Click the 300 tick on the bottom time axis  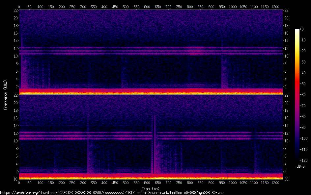(x=83, y=183)
